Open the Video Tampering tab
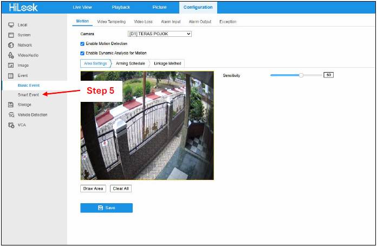Screen dimensions: 377x246 (111, 22)
